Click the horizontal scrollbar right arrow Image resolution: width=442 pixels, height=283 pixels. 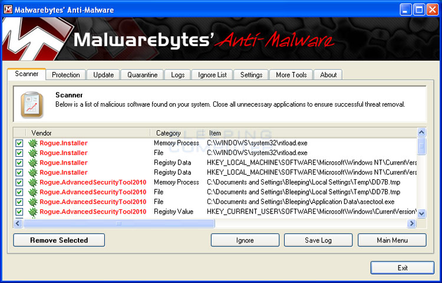point(412,223)
